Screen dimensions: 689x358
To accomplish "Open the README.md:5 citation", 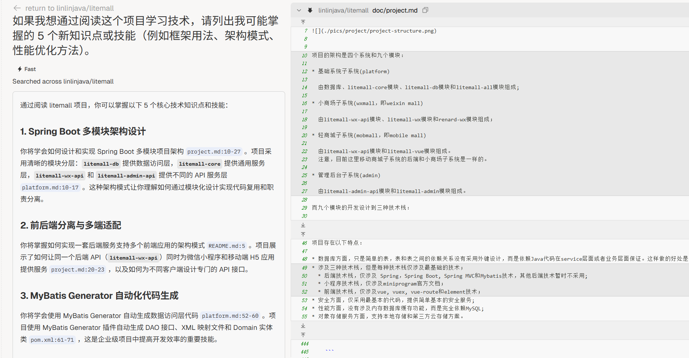I will [227, 246].
